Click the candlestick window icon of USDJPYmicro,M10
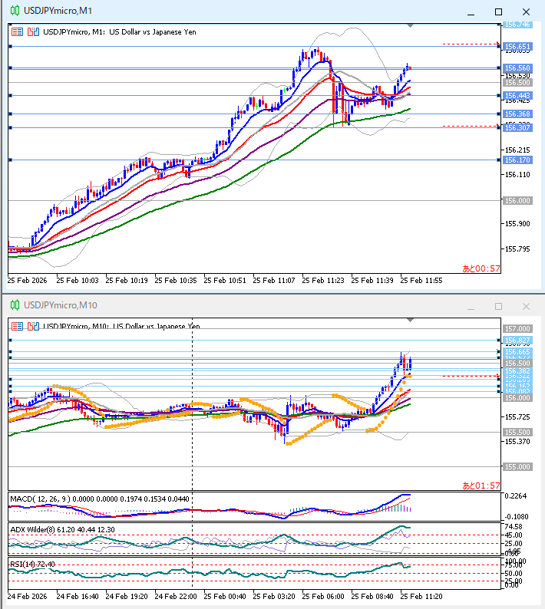The height and width of the screenshot is (609, 545). click(x=14, y=305)
